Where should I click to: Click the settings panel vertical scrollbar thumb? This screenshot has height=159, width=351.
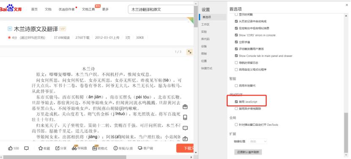pos(346,133)
